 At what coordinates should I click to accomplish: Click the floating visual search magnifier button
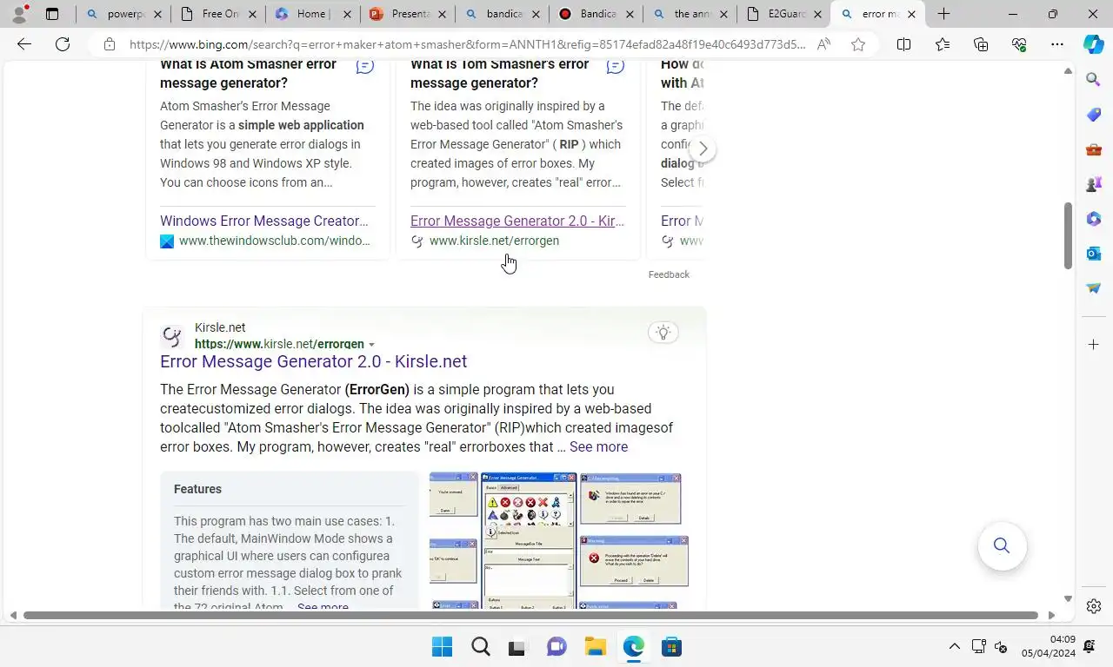(x=1002, y=545)
